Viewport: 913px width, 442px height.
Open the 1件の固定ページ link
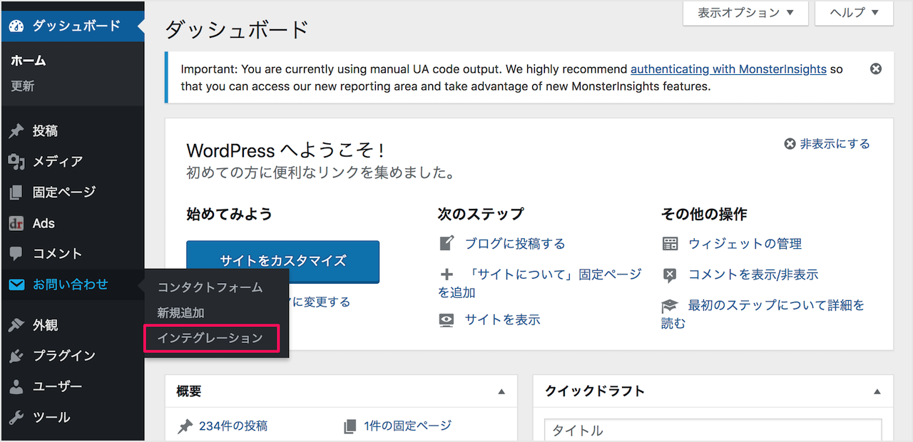coord(408,426)
